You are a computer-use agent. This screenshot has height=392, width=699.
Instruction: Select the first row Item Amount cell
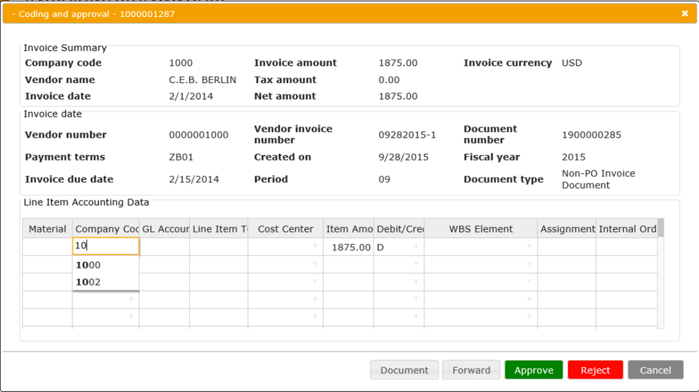tap(348, 247)
